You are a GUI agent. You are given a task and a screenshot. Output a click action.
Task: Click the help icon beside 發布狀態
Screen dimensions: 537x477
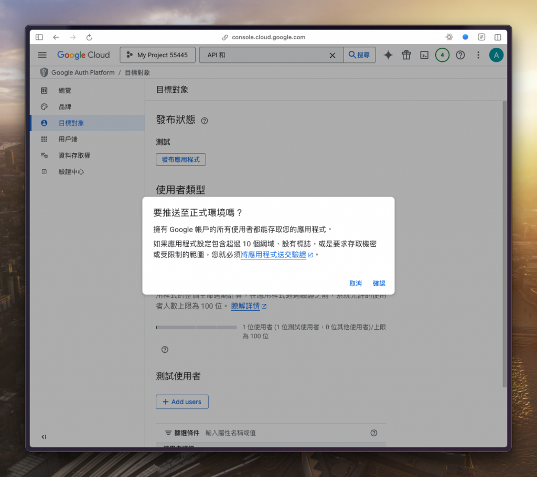click(205, 121)
